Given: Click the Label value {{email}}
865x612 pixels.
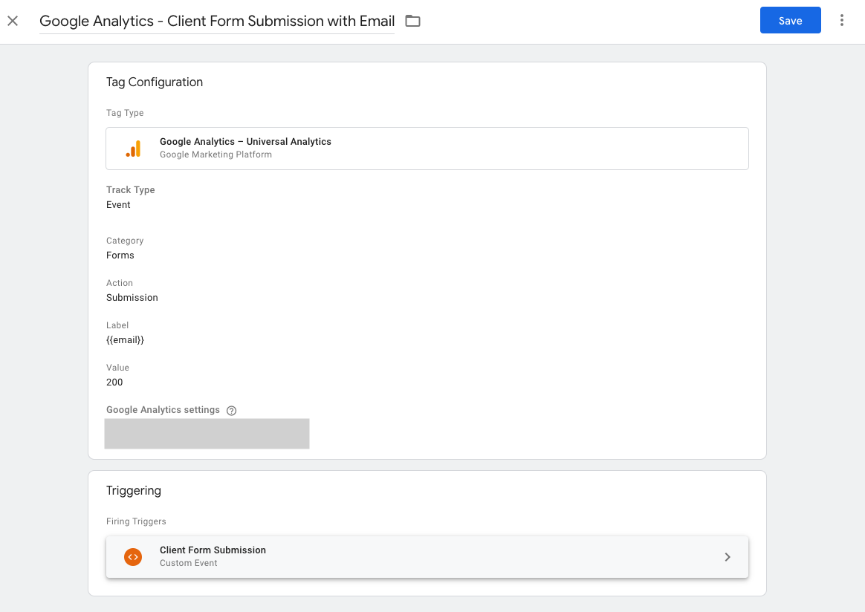Looking at the screenshot, I should pos(125,340).
